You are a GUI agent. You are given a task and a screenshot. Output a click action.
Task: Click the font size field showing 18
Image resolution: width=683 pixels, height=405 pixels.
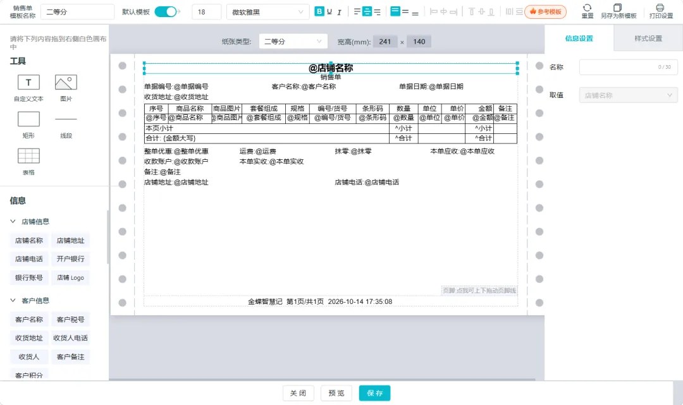206,12
